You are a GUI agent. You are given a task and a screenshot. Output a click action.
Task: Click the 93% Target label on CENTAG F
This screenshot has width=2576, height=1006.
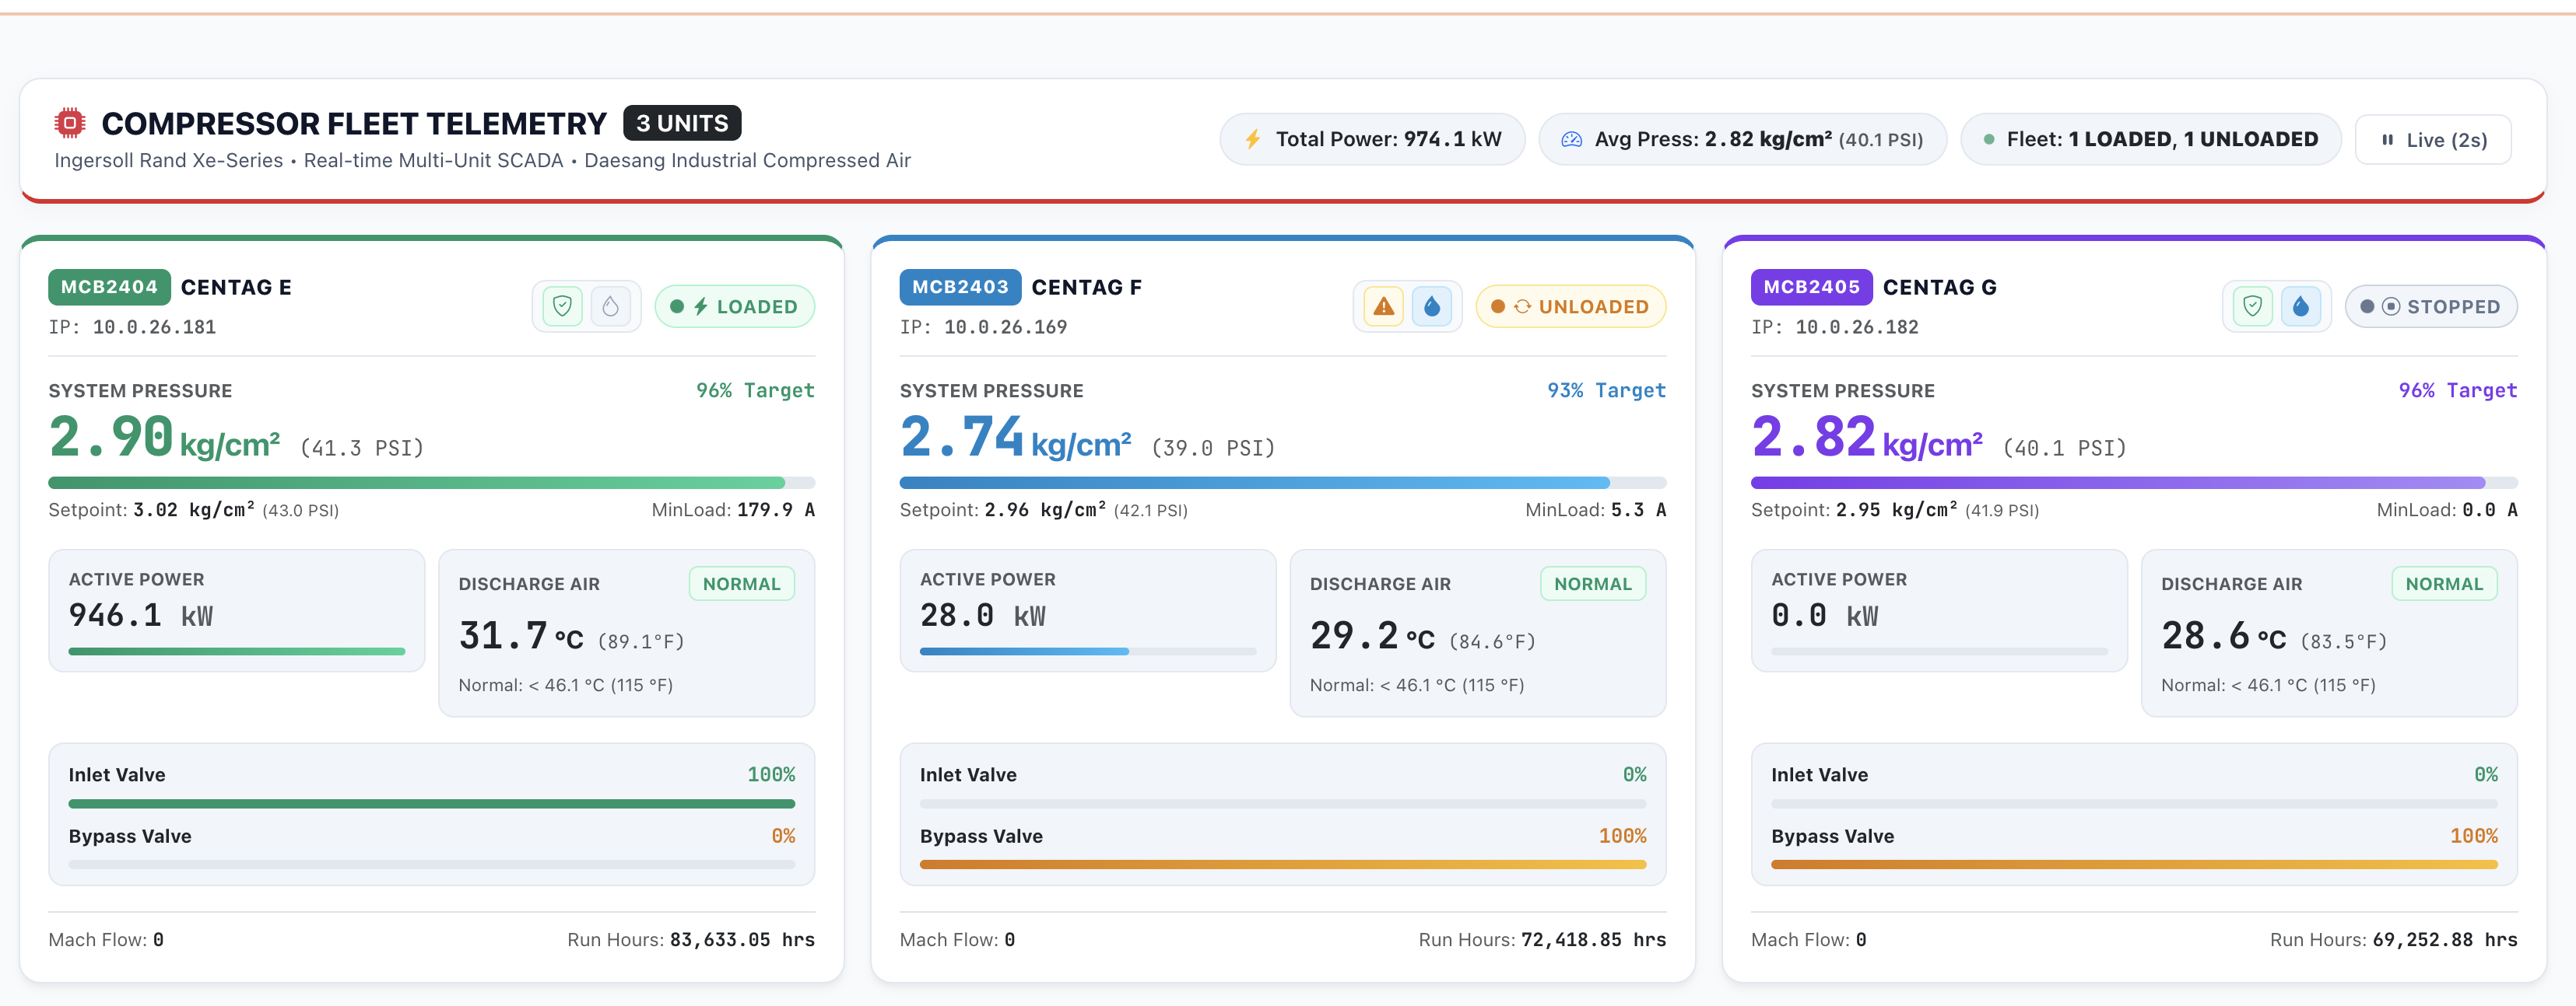coord(1606,390)
